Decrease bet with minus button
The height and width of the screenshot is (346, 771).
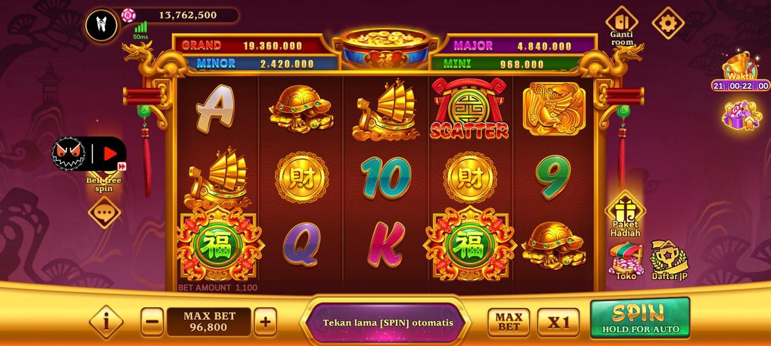(152, 322)
